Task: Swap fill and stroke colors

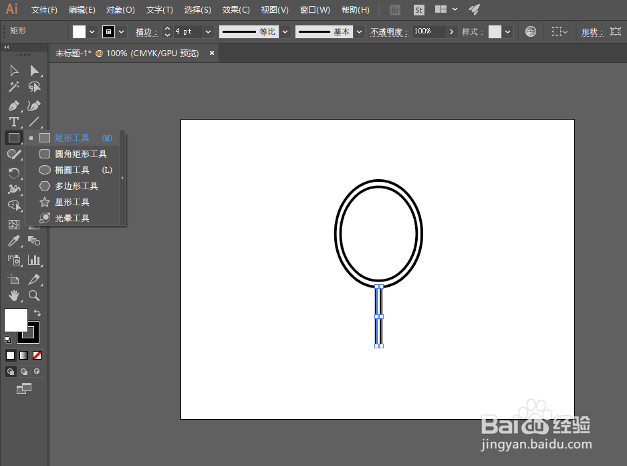Action: click(37, 313)
